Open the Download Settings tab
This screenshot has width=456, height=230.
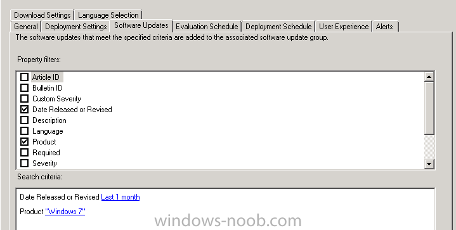(x=42, y=15)
